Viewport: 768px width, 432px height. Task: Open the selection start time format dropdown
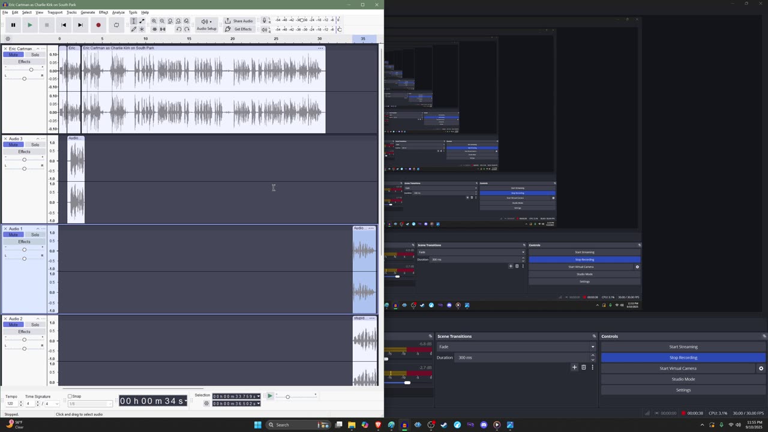(258, 397)
